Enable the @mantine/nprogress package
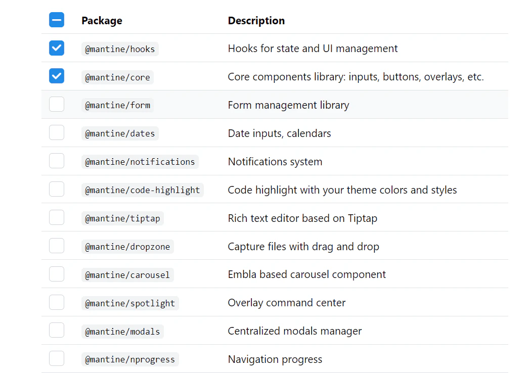Screen dimensions: 531x373 pos(57,358)
